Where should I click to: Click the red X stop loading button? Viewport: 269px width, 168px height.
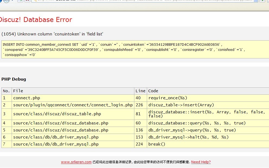pos(27,1)
